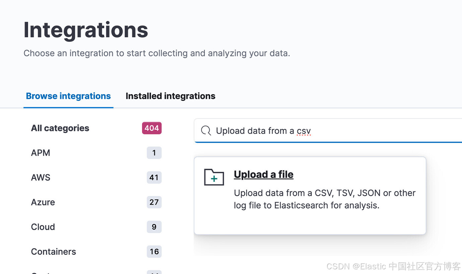Switch to Installed integrations tab
Viewport: 462px width, 274px height.
coord(170,96)
